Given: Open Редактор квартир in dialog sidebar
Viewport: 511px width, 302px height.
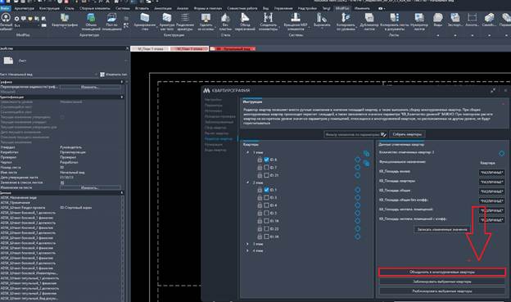Looking at the screenshot, I should click(x=219, y=139).
